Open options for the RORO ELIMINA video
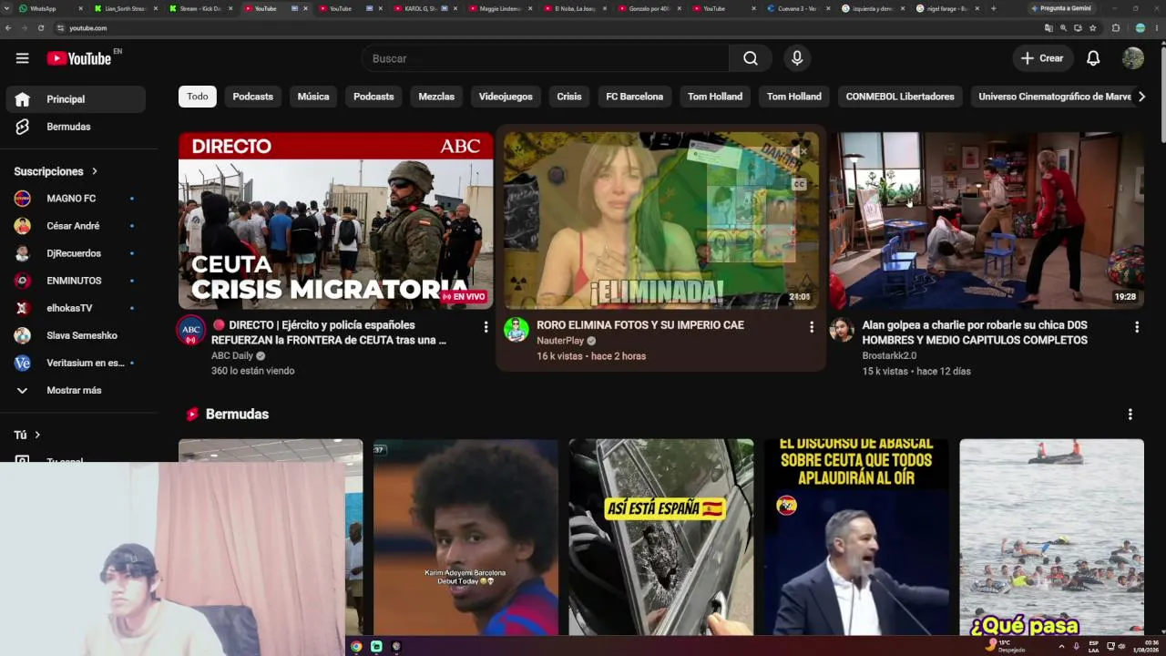Screen dimensions: 1166x656 [x=812, y=327]
